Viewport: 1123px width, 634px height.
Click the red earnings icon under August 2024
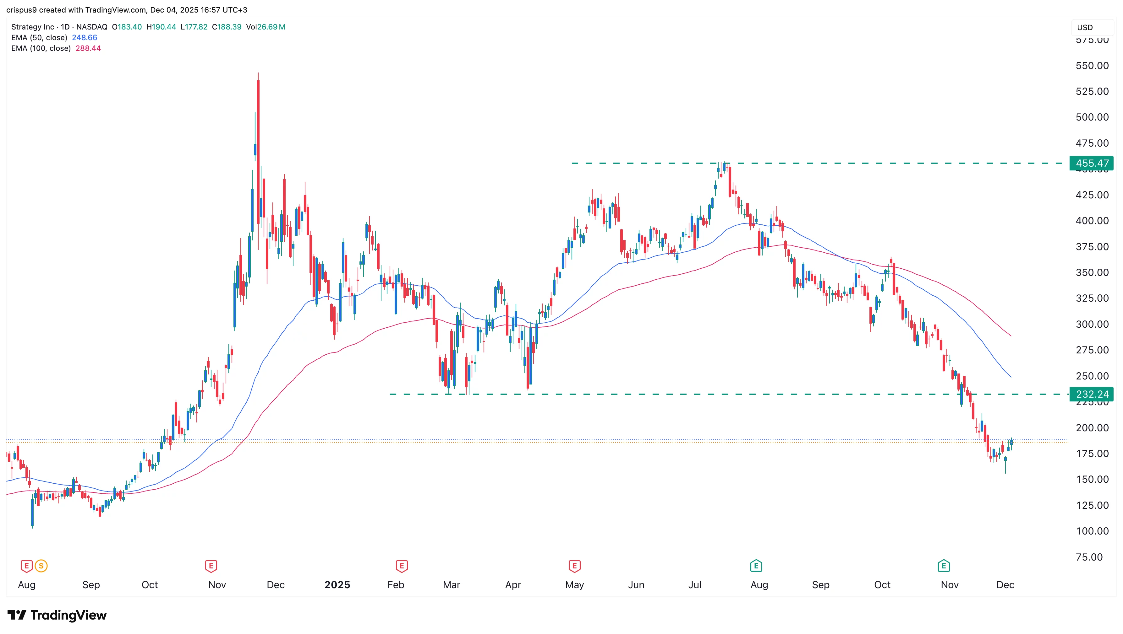(27, 566)
